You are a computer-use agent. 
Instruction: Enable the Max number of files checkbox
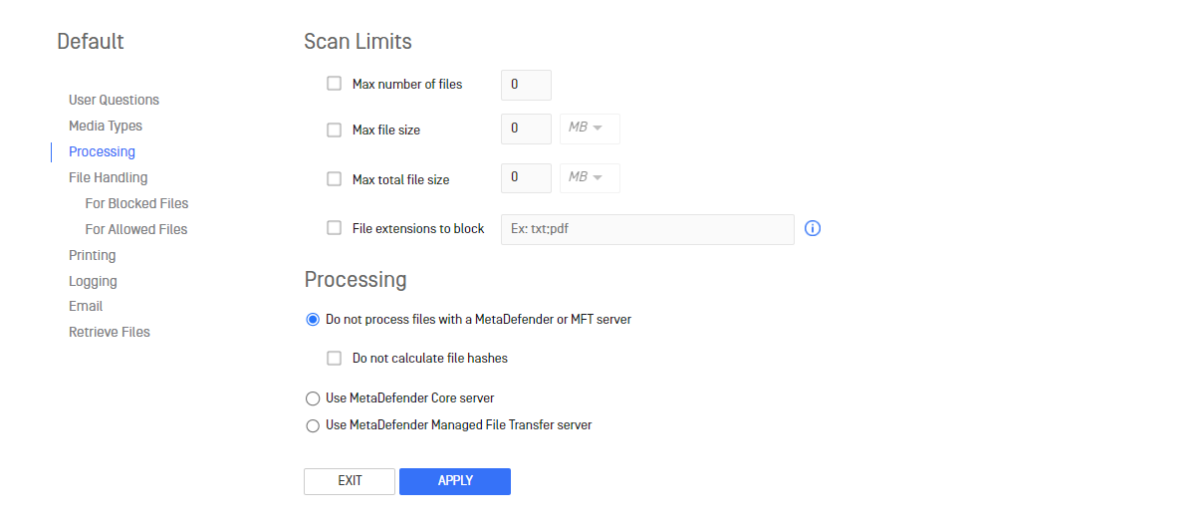click(x=335, y=84)
